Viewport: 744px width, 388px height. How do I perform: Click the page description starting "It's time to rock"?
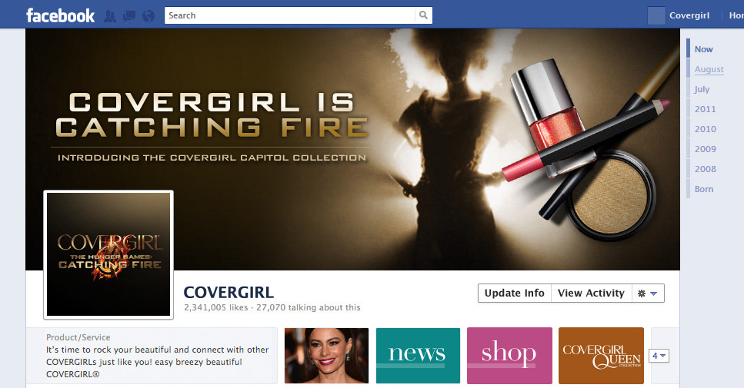pyautogui.click(x=158, y=362)
